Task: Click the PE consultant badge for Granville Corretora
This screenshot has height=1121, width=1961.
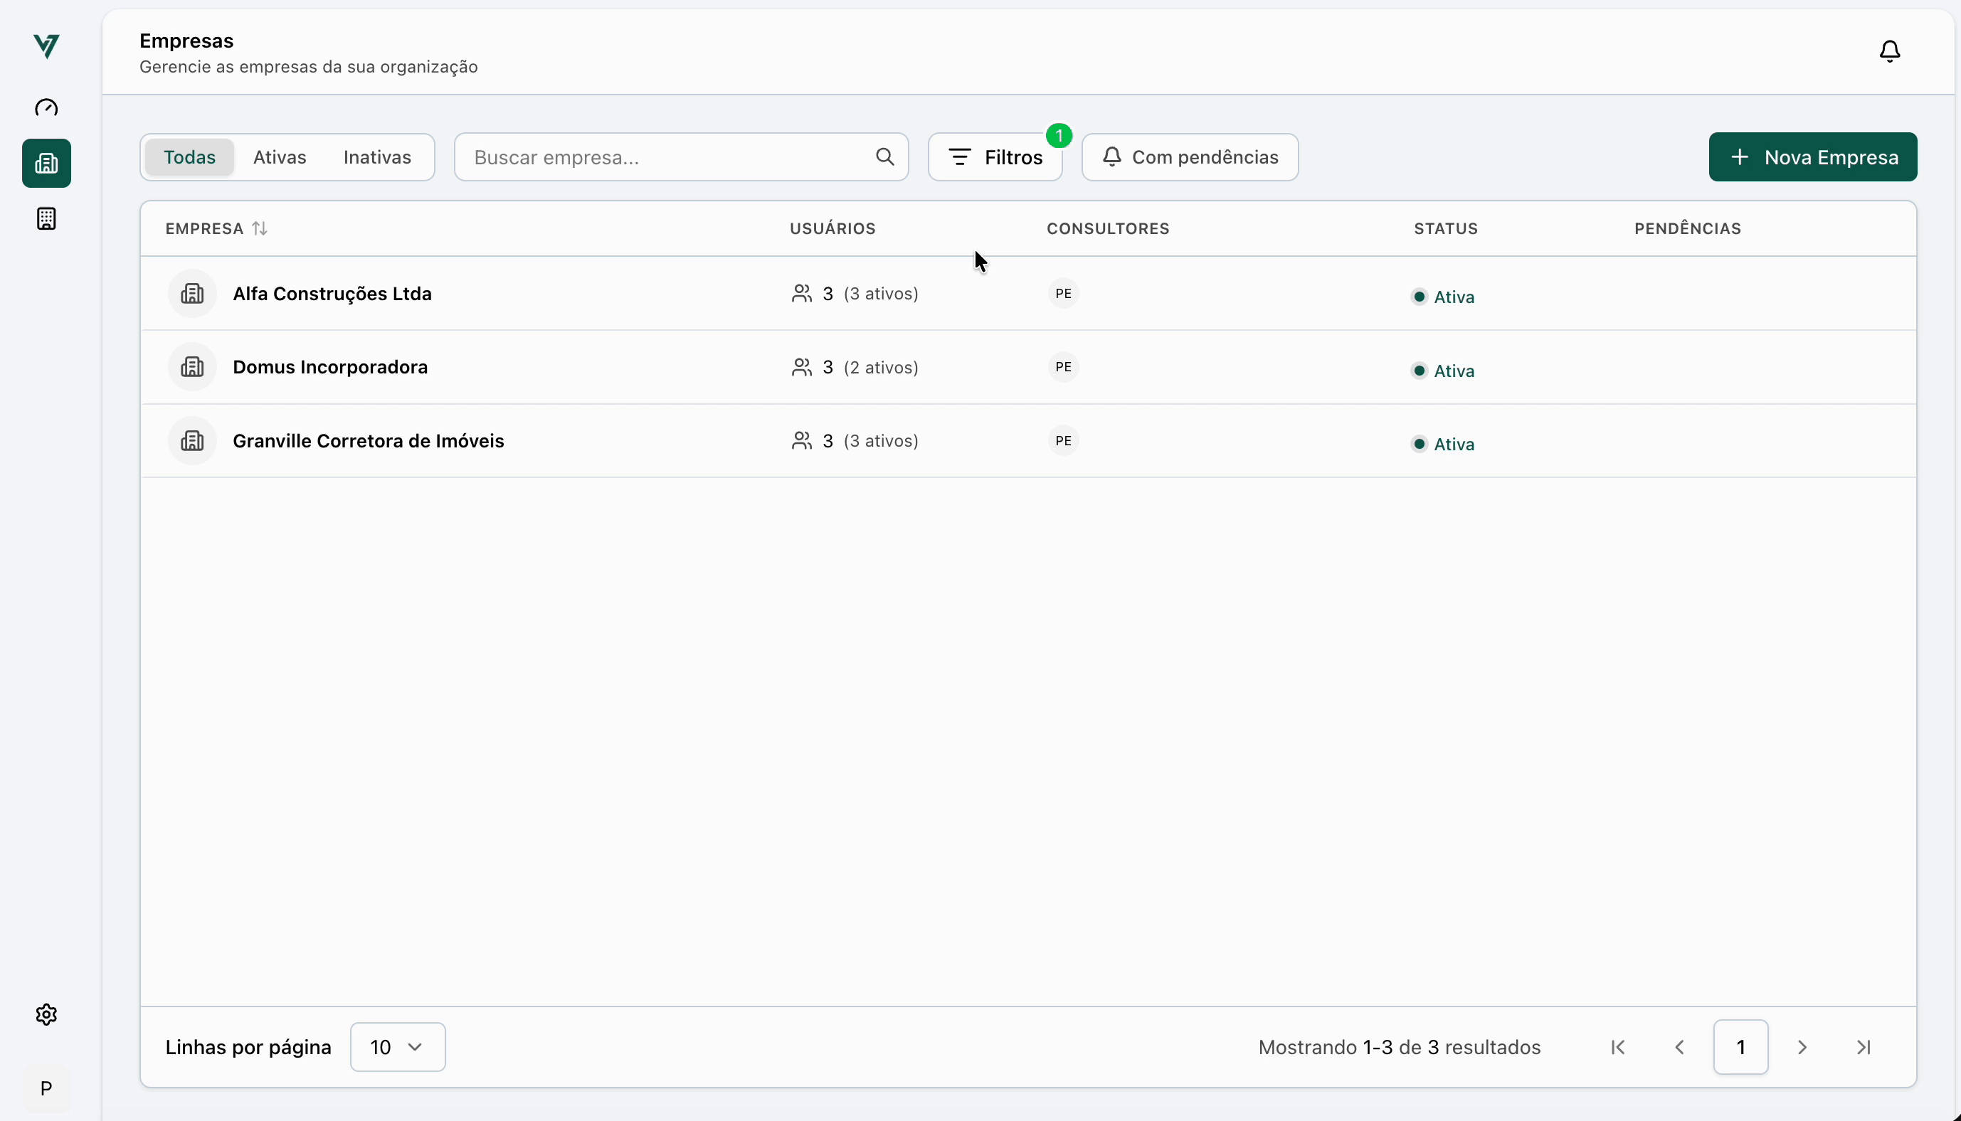Action: [x=1063, y=441]
